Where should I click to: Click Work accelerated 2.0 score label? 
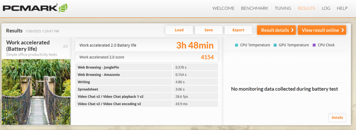click(102, 57)
